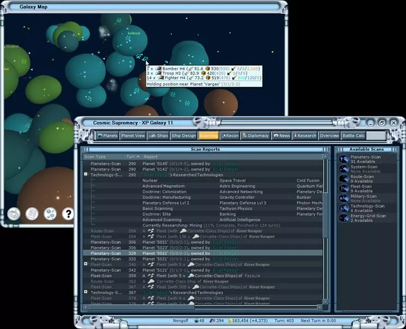
Task: Click vertical scrollbar up arrow in Scan Reports
Action: coord(325,156)
